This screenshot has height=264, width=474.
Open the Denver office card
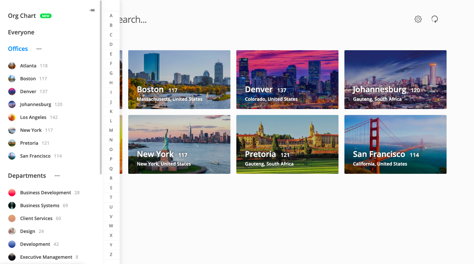[287, 80]
